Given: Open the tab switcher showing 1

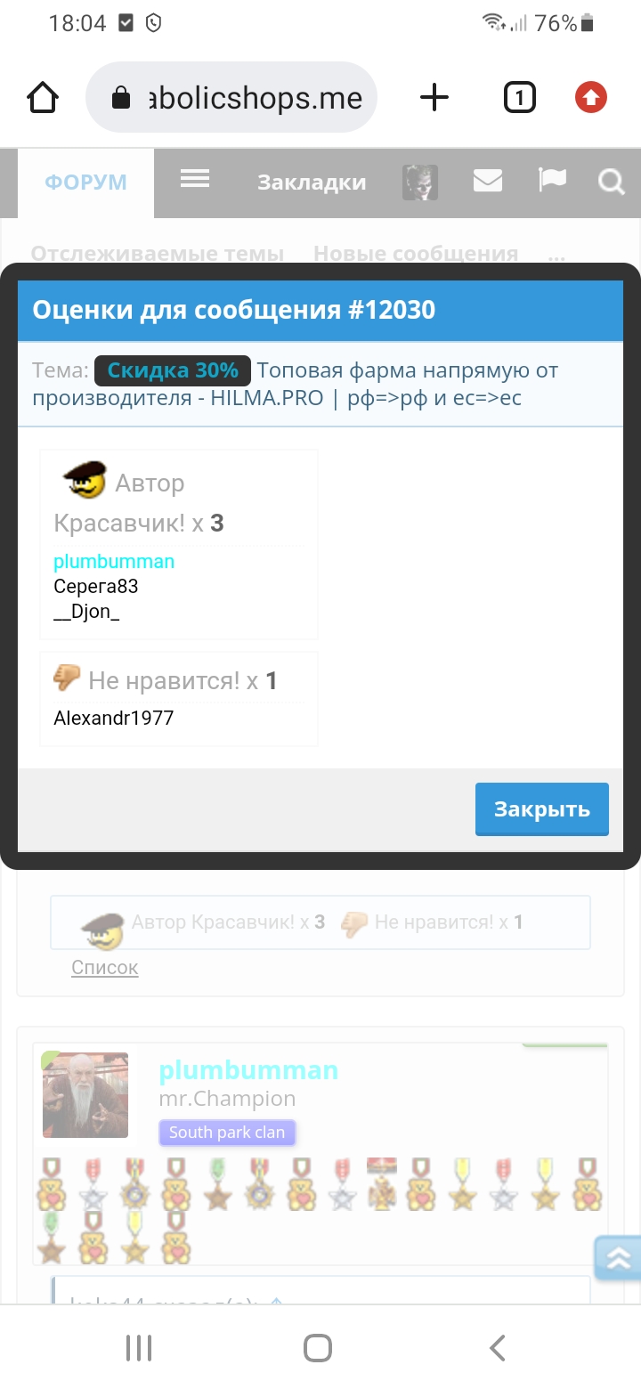Looking at the screenshot, I should tap(519, 97).
